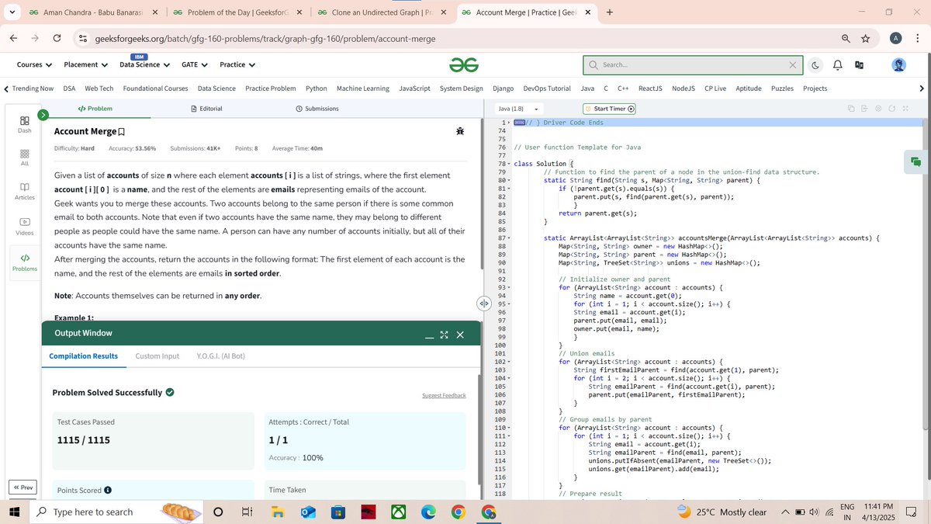Select the Java (1.8) language dropdown
Image resolution: width=931 pixels, height=524 pixels.
[519, 109]
